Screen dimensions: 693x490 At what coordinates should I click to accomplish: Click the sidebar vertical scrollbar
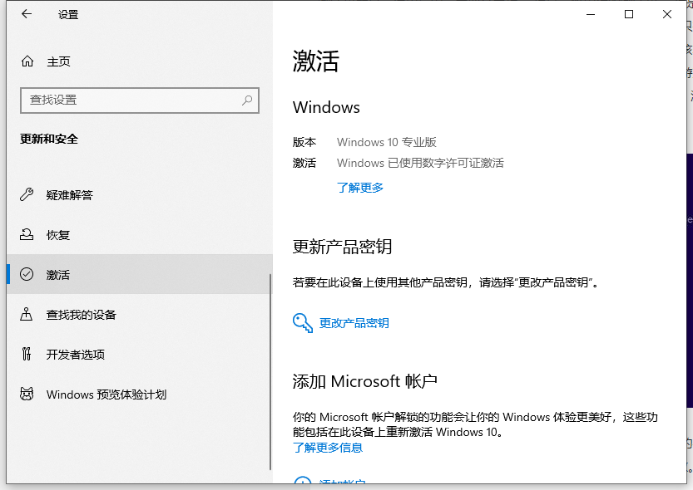270,374
